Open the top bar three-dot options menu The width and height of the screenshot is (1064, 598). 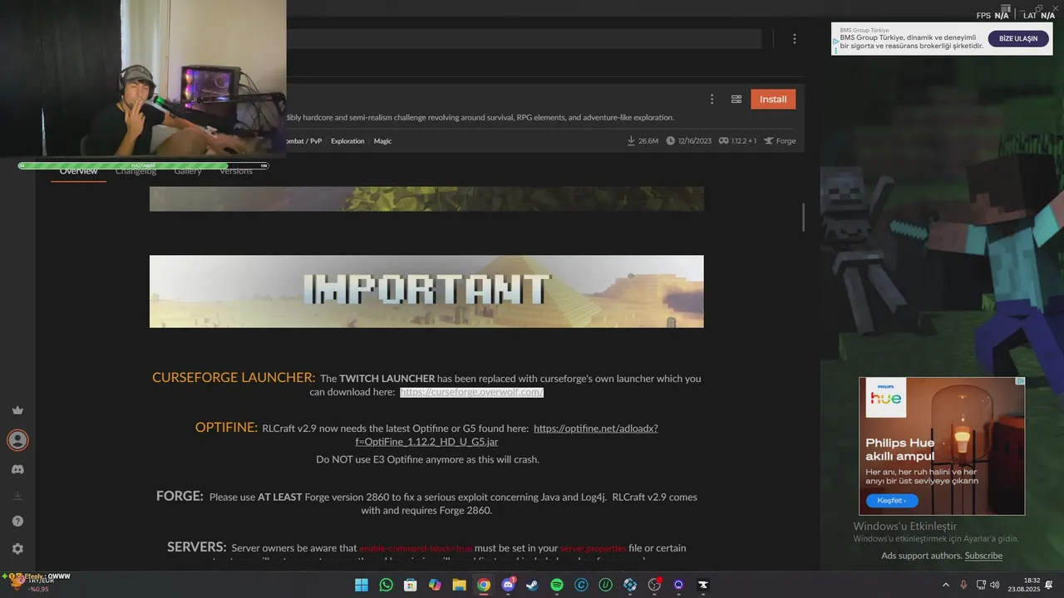point(795,39)
